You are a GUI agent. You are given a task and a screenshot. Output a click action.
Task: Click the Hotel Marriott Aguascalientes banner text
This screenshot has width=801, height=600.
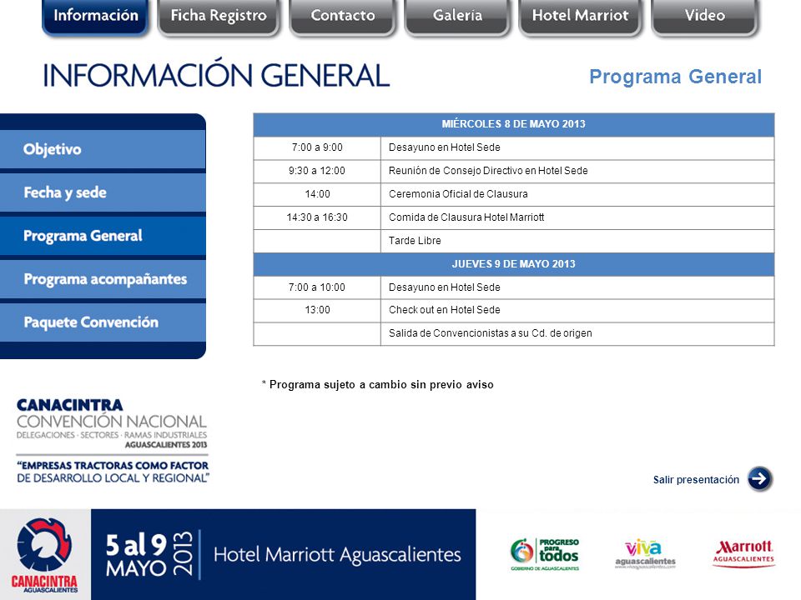tap(337, 555)
